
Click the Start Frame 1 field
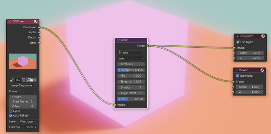(23, 101)
